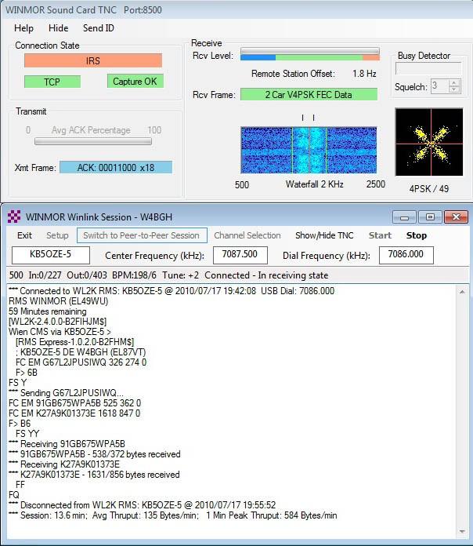Click the IRS connection state indicator
The width and height of the screenshot is (473, 546).
click(x=93, y=60)
